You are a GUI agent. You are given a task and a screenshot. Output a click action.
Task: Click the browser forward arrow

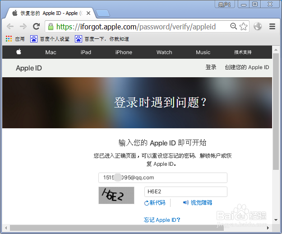coord(23,27)
